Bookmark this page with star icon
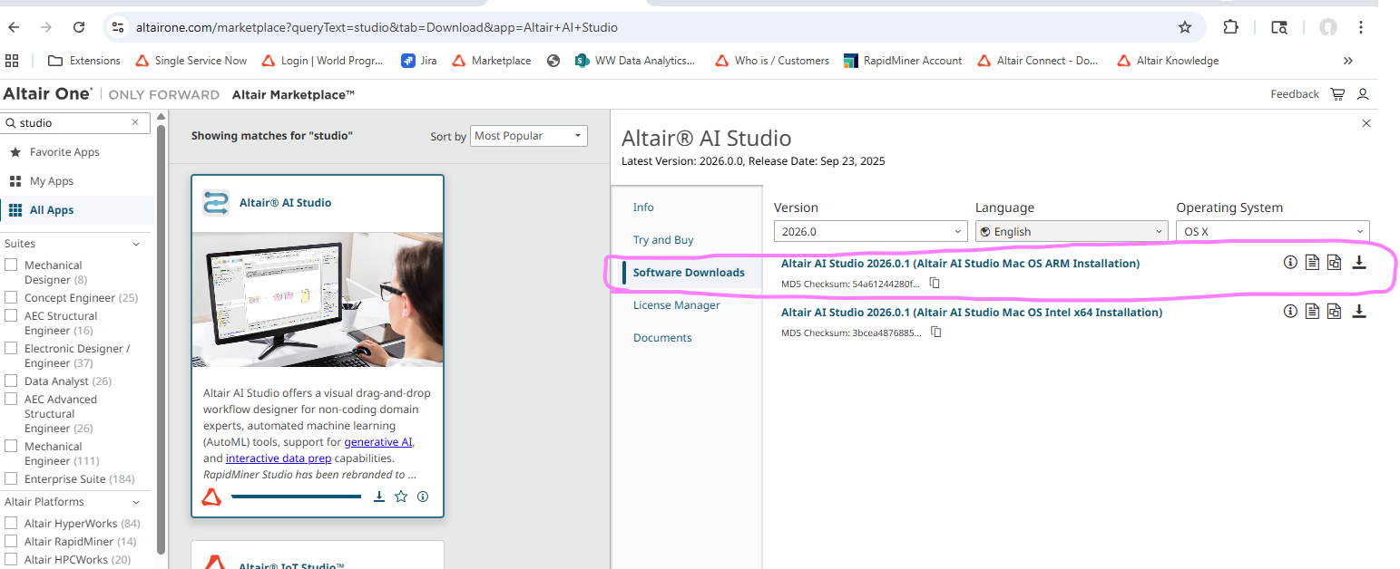Screen dimensions: 1400x569 (1185, 27)
